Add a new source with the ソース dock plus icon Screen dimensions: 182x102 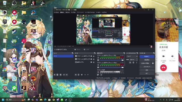pyautogui.click(x=76, y=75)
